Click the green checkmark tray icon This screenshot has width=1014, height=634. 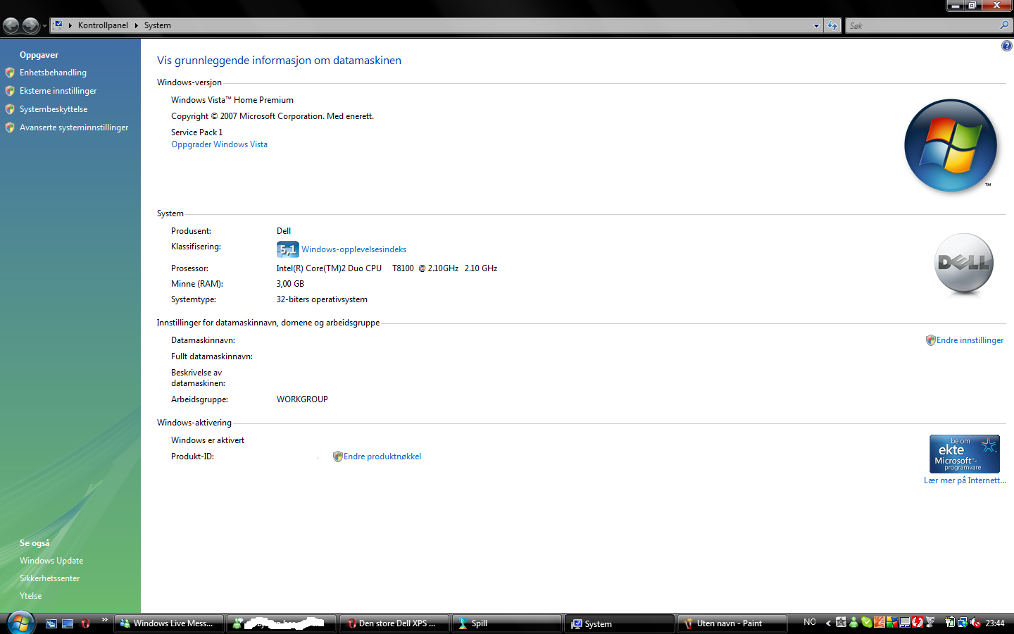coord(867,622)
